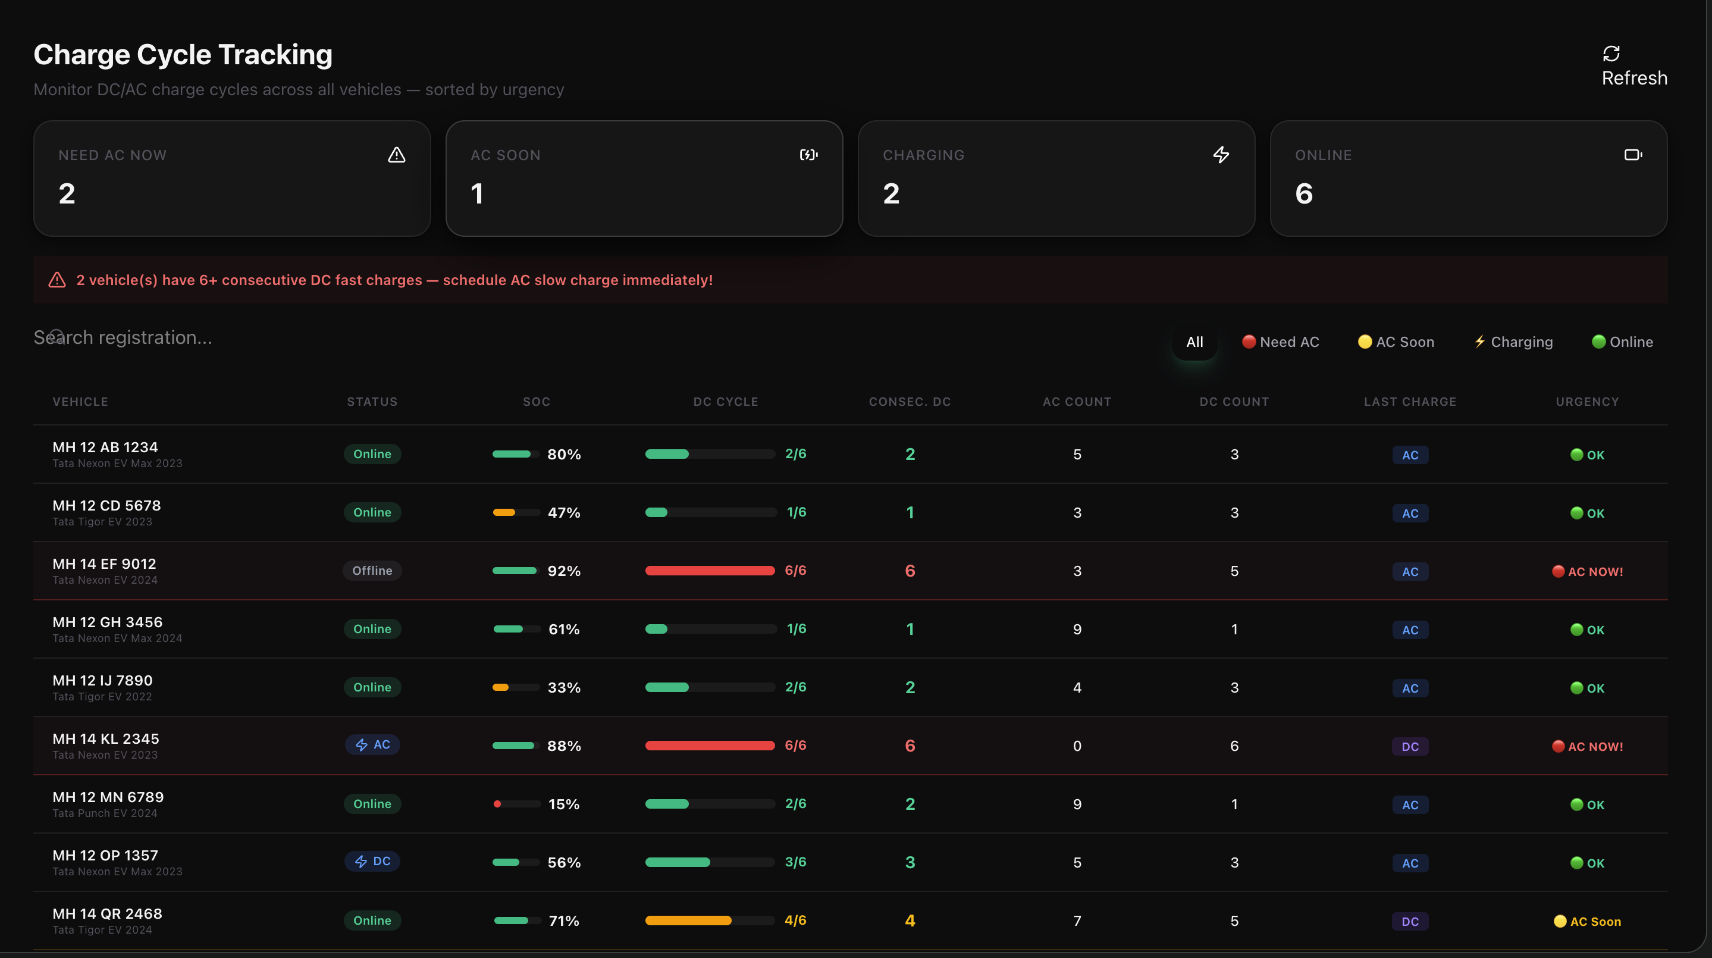Image resolution: width=1712 pixels, height=958 pixels.
Task: Click the Refresh icon
Action: coord(1611,53)
